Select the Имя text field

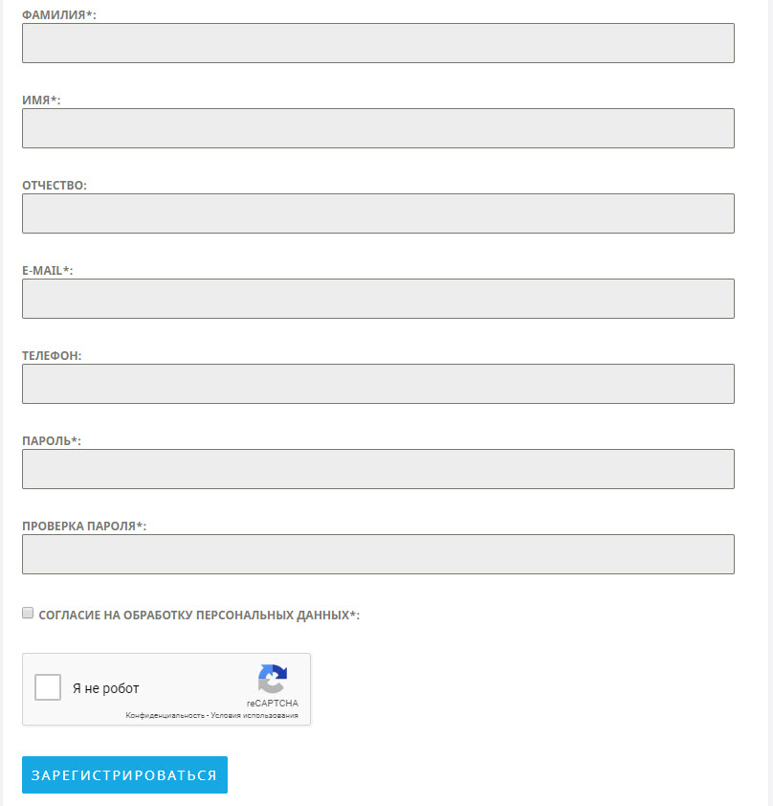pyautogui.click(x=378, y=128)
